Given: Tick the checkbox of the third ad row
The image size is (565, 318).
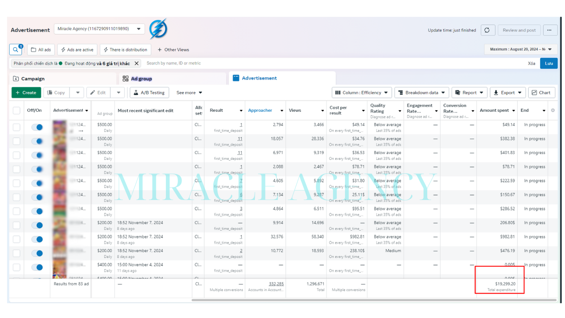Looking at the screenshot, I should pos(17,155).
